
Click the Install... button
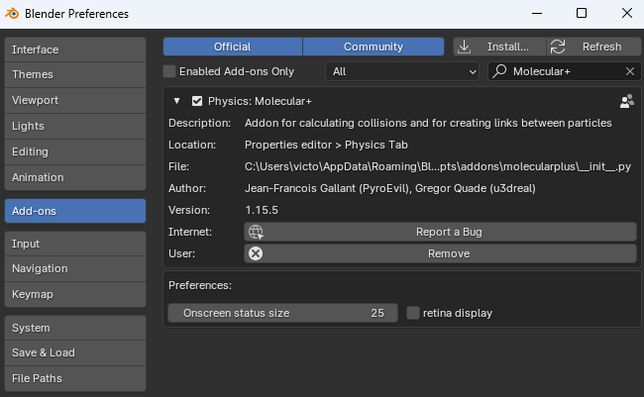coord(499,47)
